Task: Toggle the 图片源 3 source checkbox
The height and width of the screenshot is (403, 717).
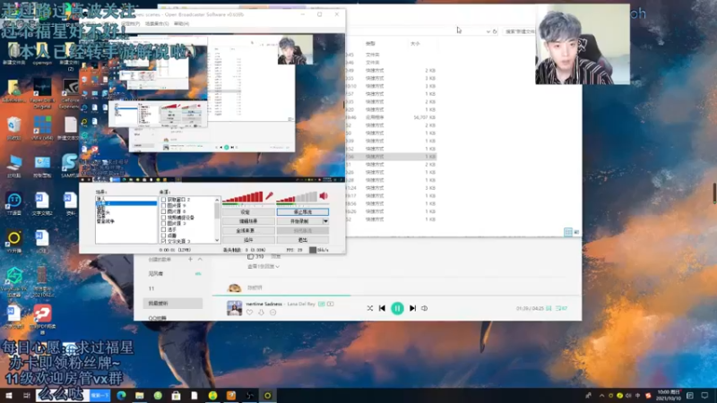Action: click(163, 223)
